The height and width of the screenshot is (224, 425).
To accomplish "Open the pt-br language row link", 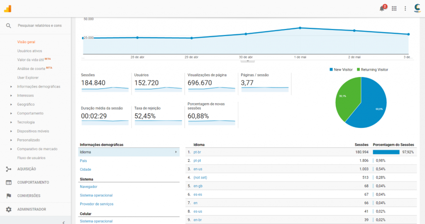I will [197, 152].
